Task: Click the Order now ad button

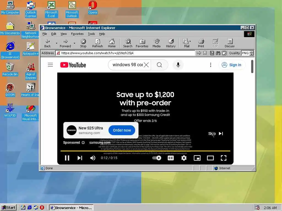Action: 122,130
